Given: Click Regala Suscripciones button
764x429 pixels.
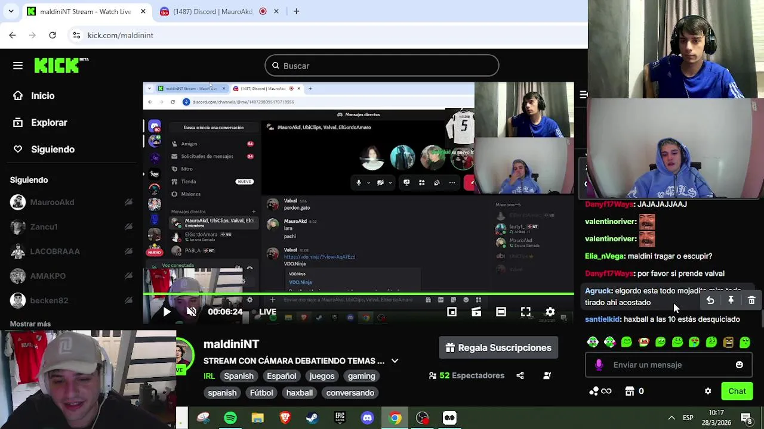Looking at the screenshot, I should click(x=498, y=347).
